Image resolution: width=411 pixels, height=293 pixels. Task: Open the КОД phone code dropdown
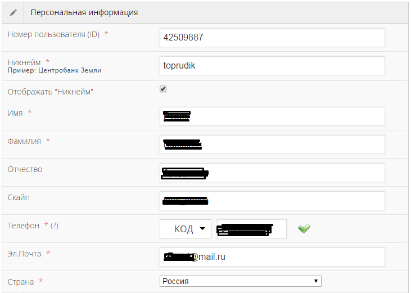tap(186, 229)
